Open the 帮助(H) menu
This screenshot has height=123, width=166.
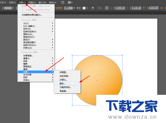[52, 2]
